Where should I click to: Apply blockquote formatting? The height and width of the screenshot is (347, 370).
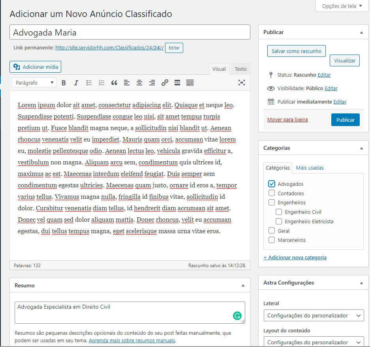[x=114, y=83]
